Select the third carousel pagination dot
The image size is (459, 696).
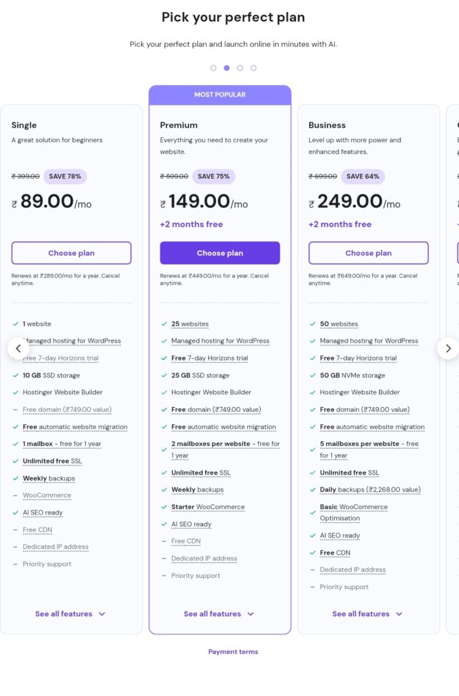point(240,68)
